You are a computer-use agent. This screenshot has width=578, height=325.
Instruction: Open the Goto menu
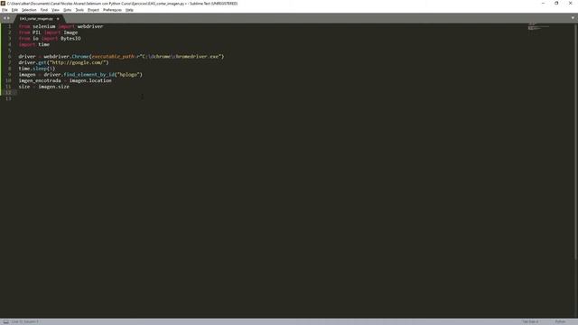click(x=67, y=10)
